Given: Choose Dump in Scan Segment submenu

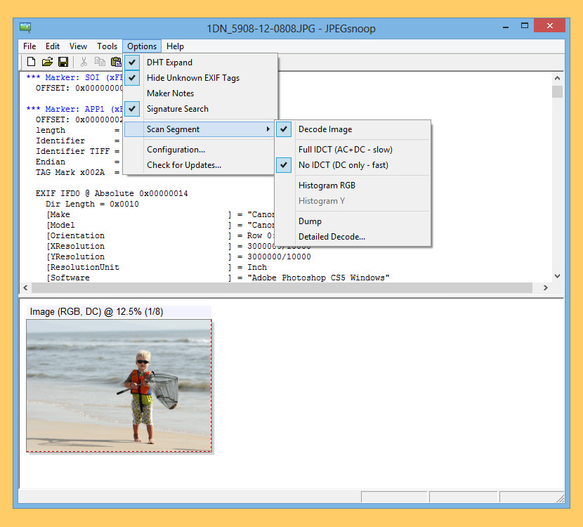Looking at the screenshot, I should click(353, 221).
